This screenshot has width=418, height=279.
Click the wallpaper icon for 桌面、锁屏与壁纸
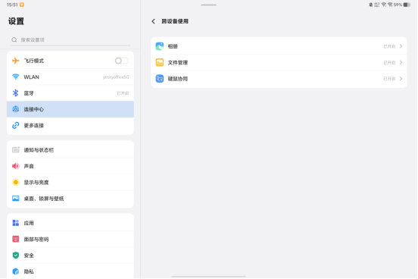[16, 199]
